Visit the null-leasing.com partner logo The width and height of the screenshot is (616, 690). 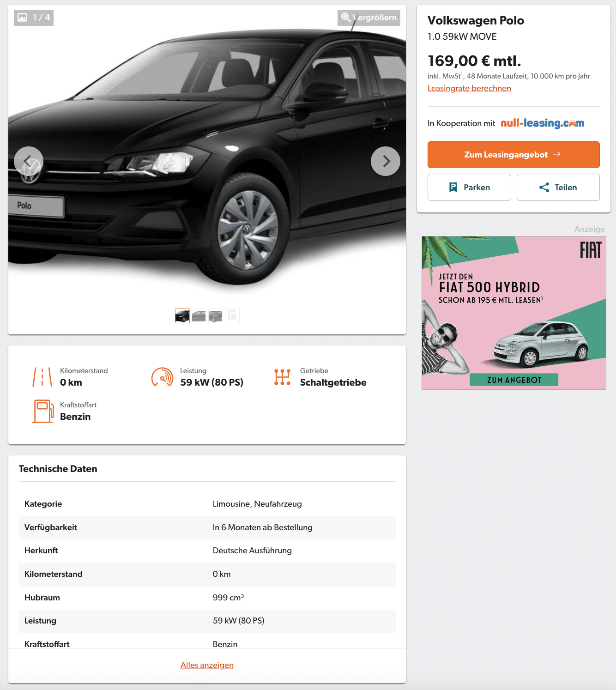543,123
